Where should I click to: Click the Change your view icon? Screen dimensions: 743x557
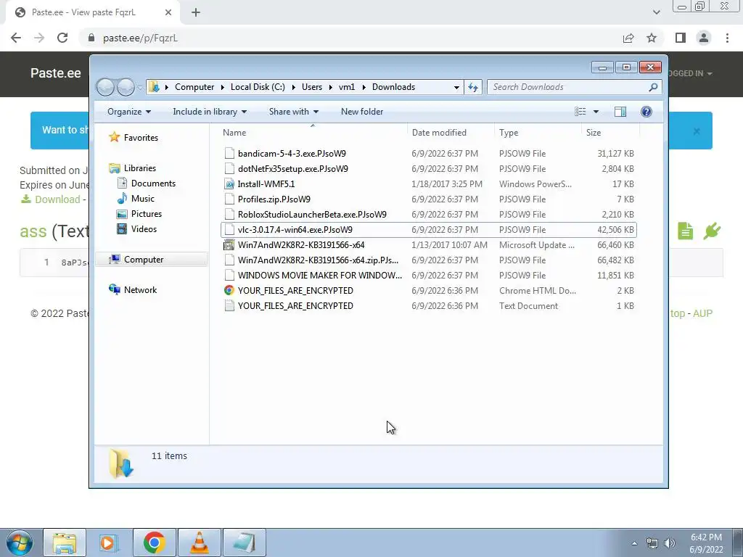tap(580, 112)
